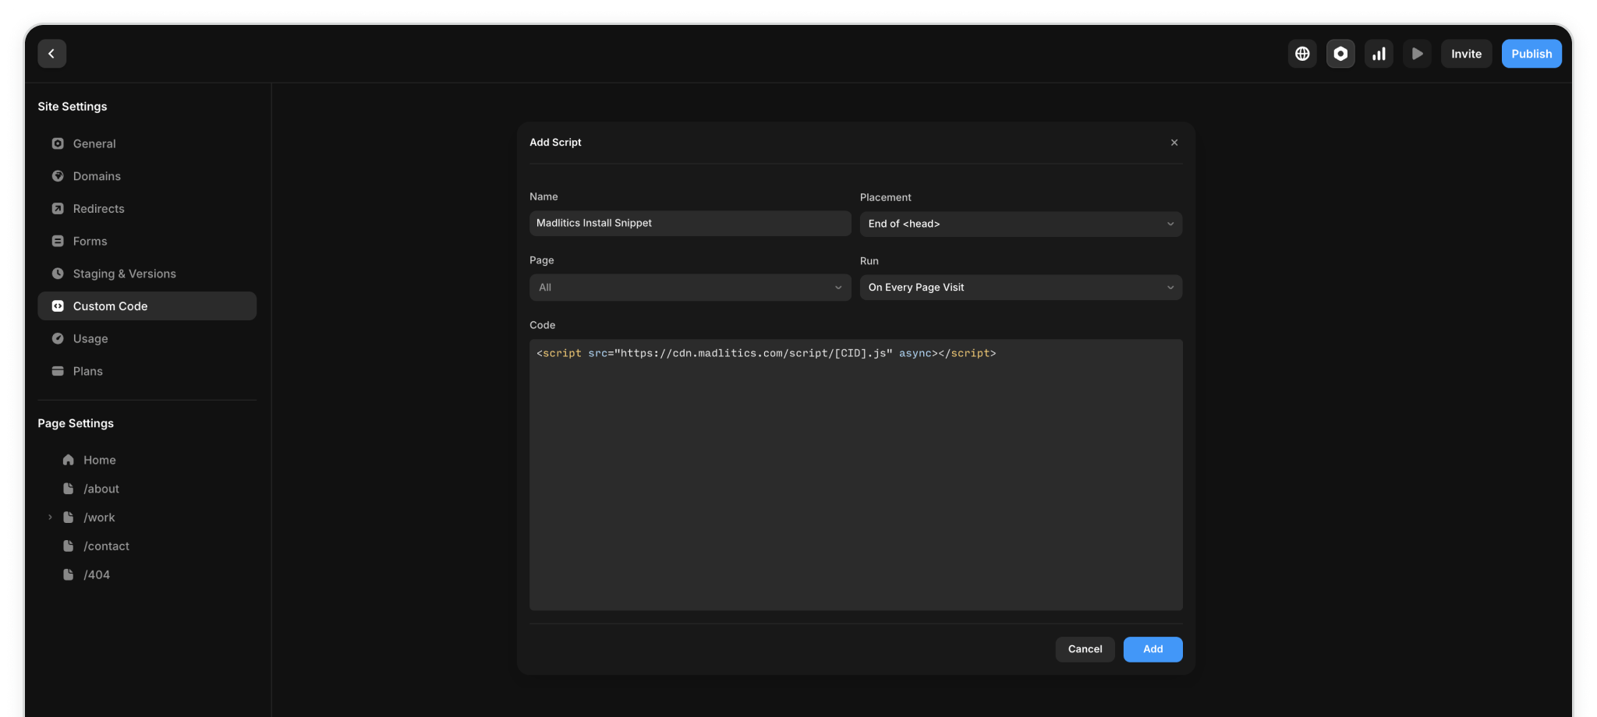1597x717 pixels.
Task: Click the /404 page file icon
Action: [69, 574]
